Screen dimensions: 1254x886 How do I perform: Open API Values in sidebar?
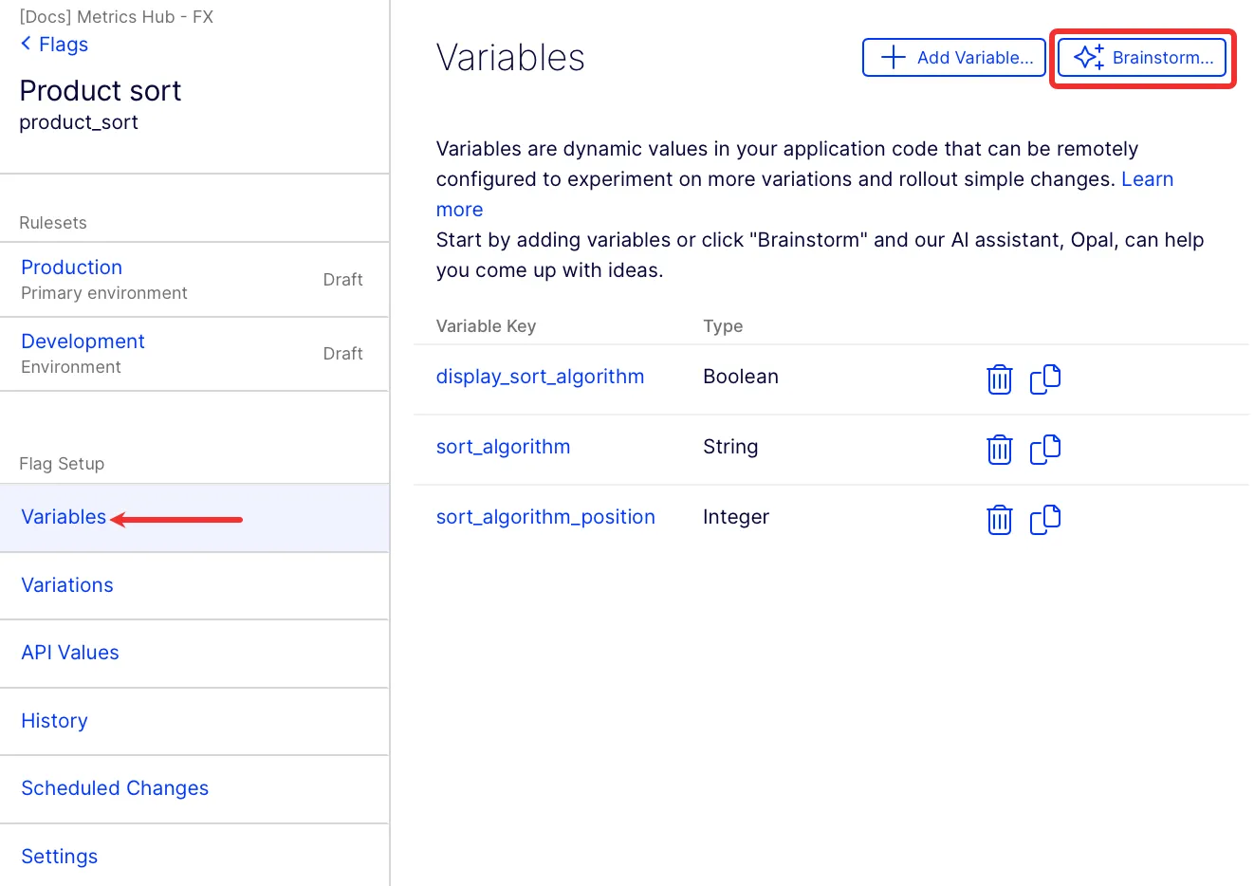(x=70, y=653)
